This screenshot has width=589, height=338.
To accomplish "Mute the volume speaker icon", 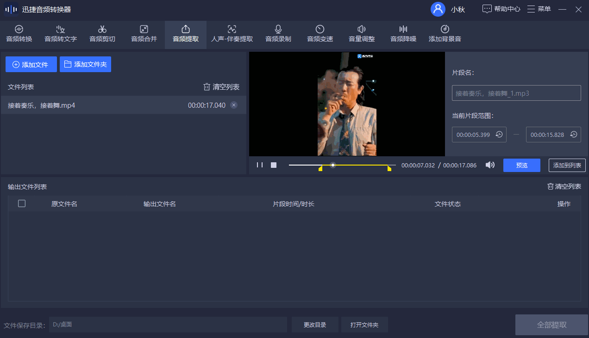I will (x=490, y=165).
